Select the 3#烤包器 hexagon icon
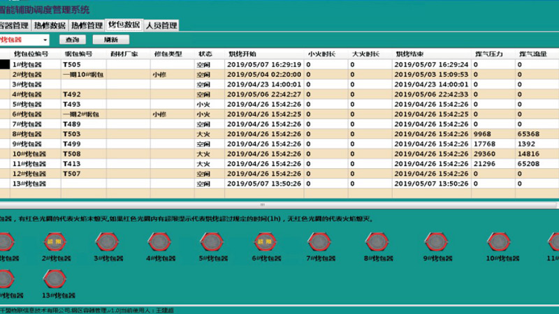The height and width of the screenshot is (314, 559). [x=106, y=242]
